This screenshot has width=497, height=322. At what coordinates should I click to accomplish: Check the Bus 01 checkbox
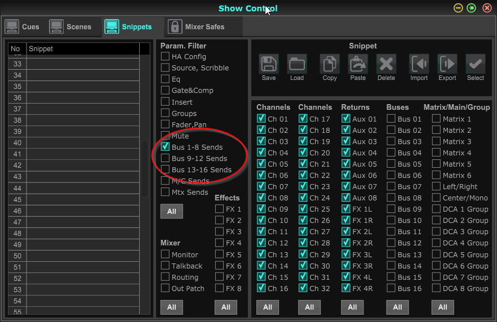tap(391, 119)
